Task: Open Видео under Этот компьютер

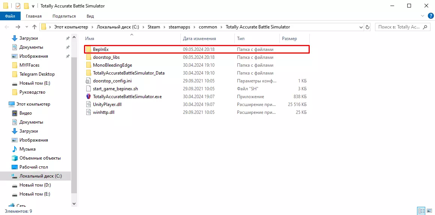Action: tap(25, 113)
